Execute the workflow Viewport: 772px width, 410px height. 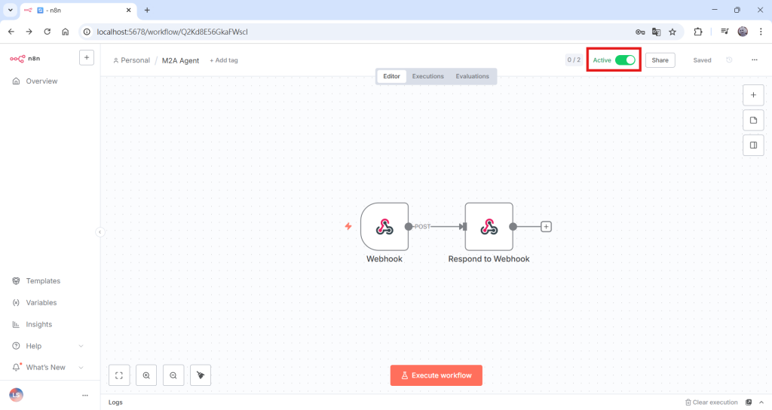[x=437, y=375]
